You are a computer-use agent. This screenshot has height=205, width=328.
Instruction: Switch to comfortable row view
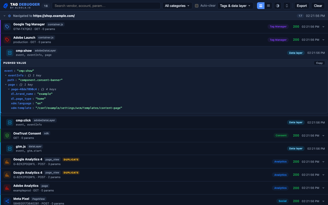pos(261,6)
